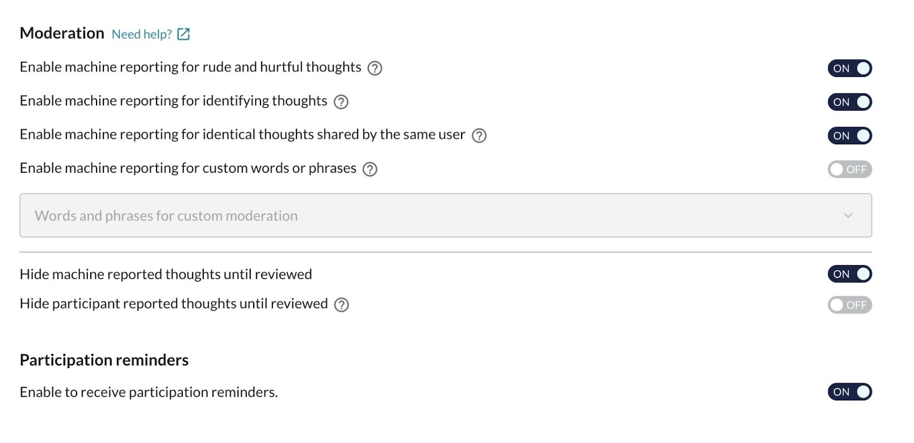This screenshot has width=914, height=443.
Task: Click the Hide machine reported thoughts label text
Action: 166,274
